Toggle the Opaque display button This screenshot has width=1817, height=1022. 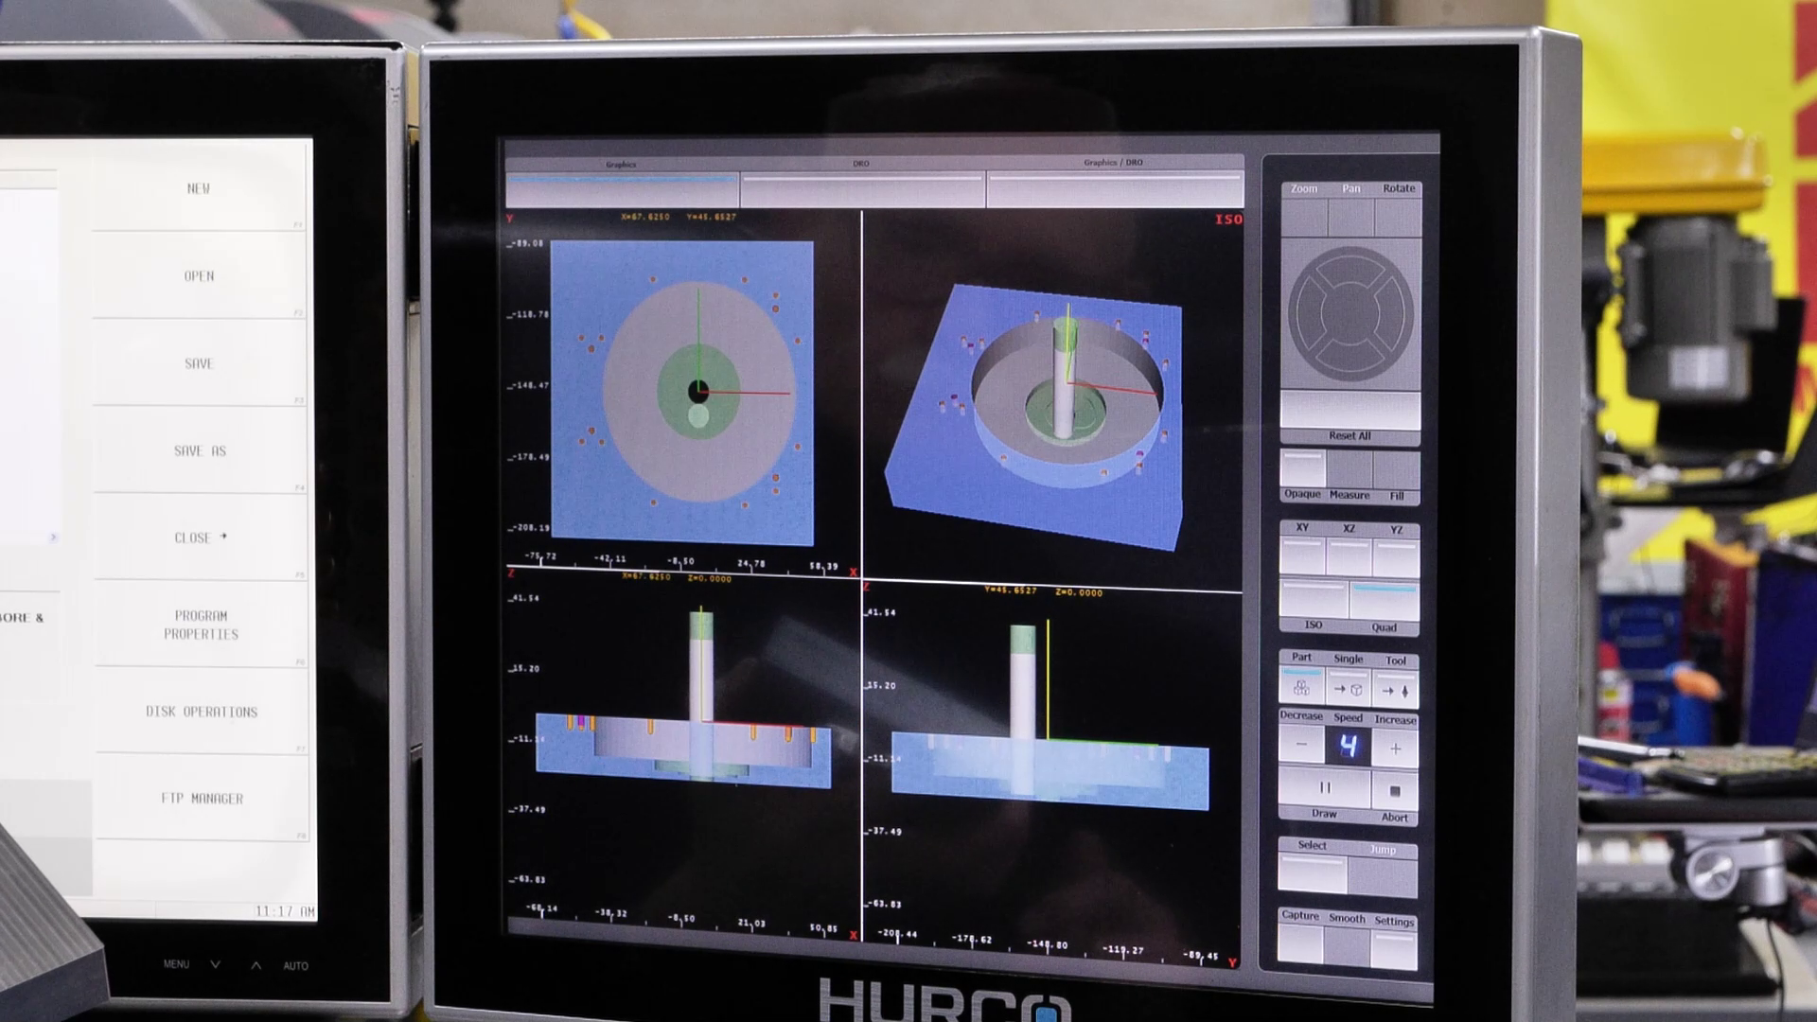[1302, 469]
